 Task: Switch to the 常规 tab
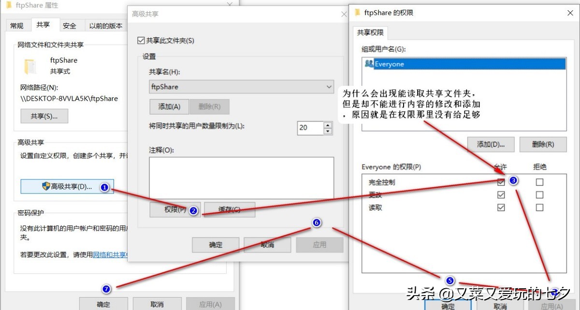pyautogui.click(x=17, y=25)
